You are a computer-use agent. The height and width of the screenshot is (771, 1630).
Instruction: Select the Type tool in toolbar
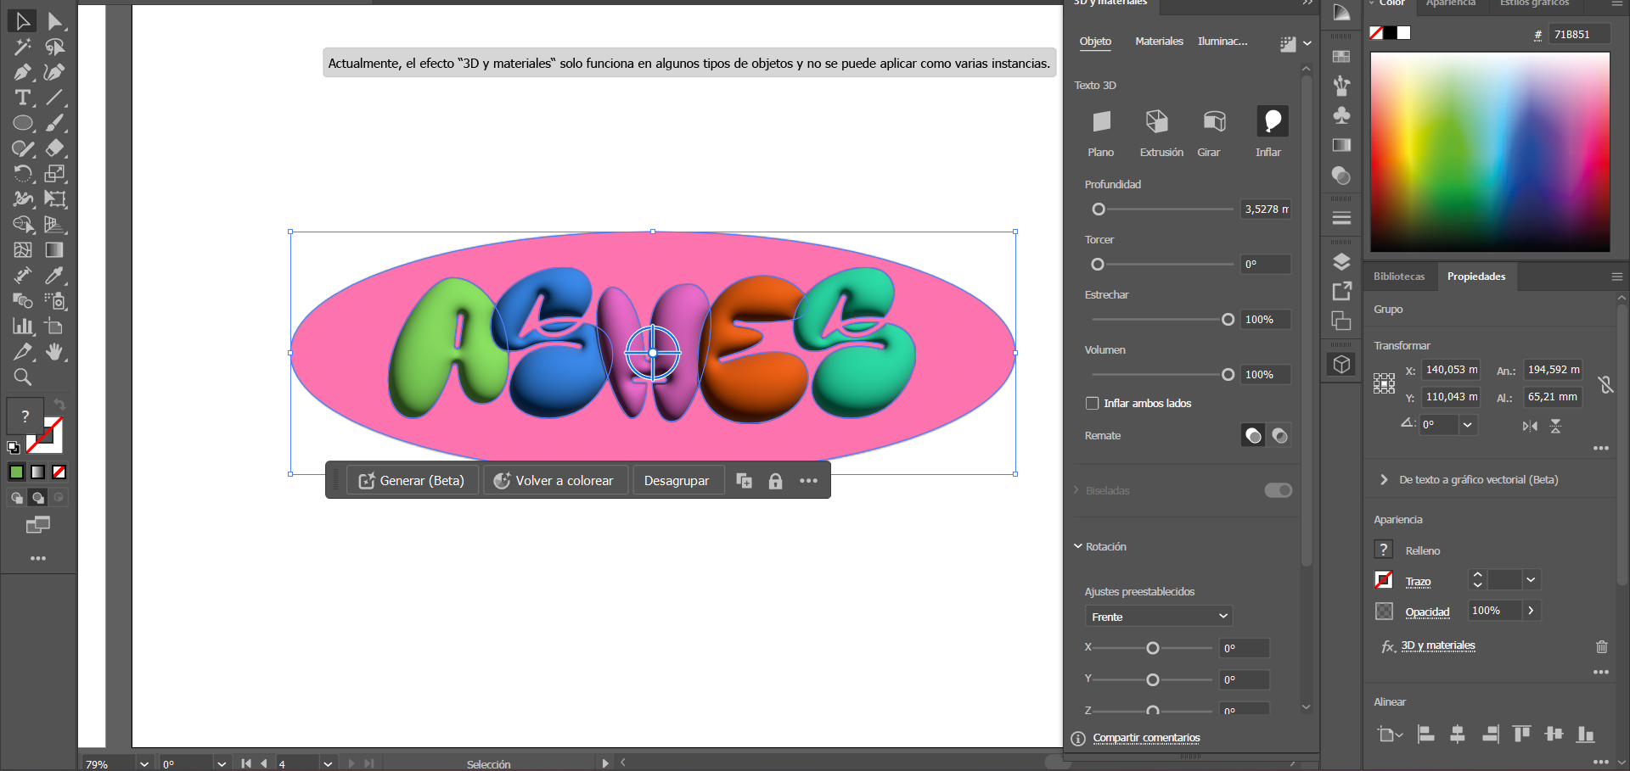23,98
